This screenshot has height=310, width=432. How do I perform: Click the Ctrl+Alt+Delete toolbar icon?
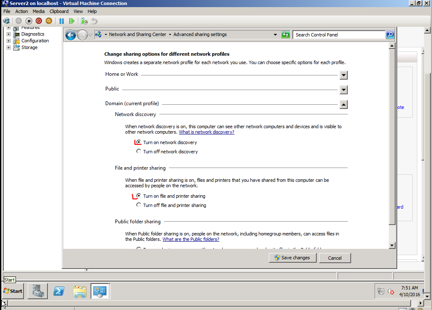pyautogui.click(x=6, y=21)
